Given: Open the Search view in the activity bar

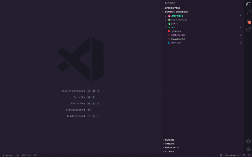Looking at the screenshot, I should click(x=248, y=13).
